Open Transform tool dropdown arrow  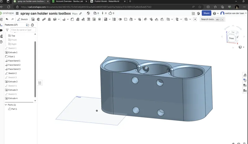[x=135, y=19]
